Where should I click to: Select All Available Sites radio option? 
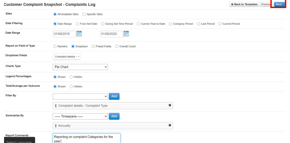coord(55,14)
